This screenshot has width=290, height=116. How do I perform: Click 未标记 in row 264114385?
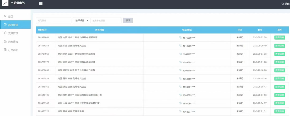240,46
